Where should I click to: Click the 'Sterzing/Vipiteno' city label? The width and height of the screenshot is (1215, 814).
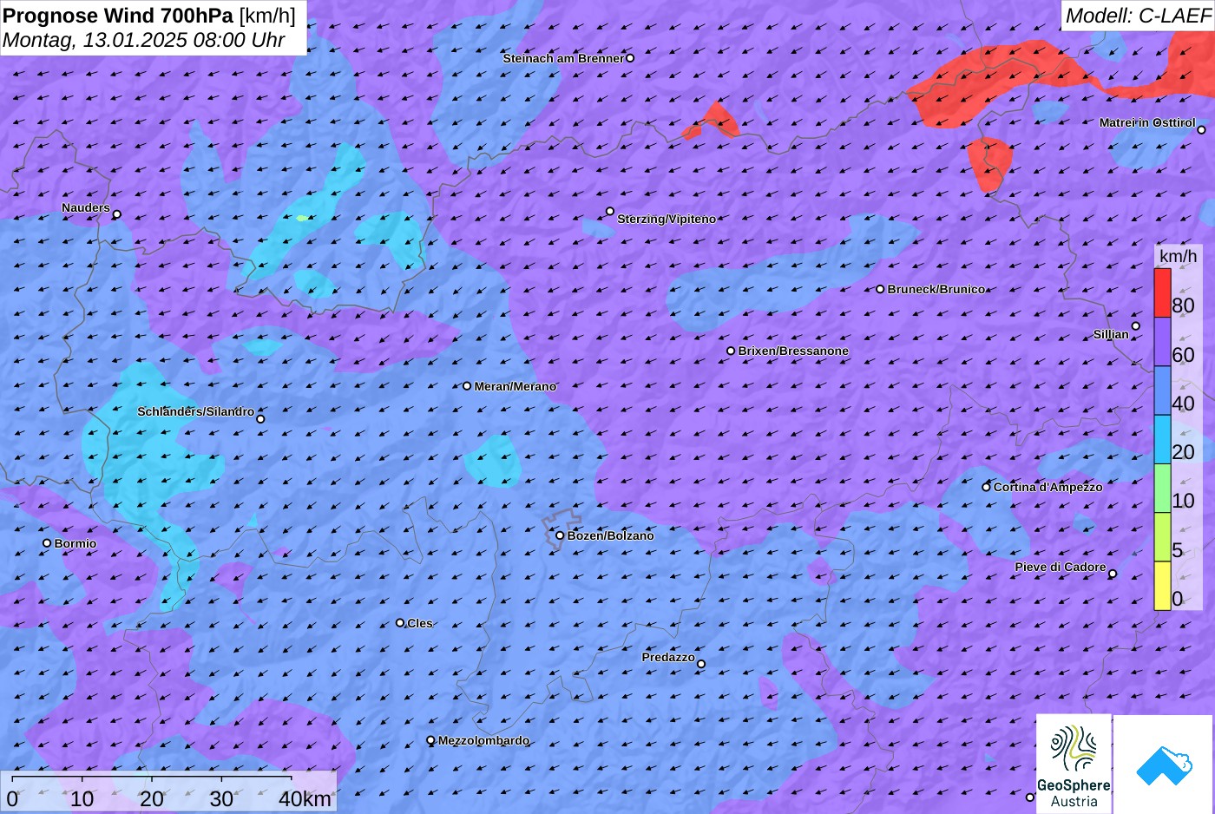[x=667, y=219]
